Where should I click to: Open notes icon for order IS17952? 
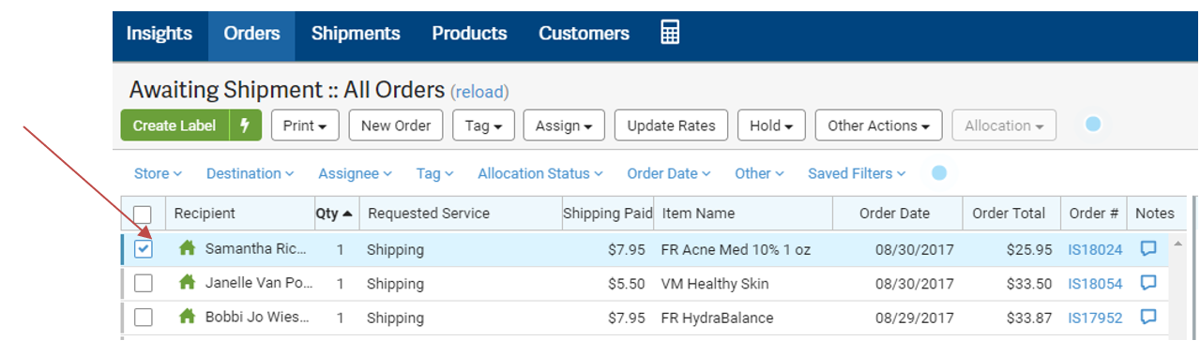(1148, 317)
